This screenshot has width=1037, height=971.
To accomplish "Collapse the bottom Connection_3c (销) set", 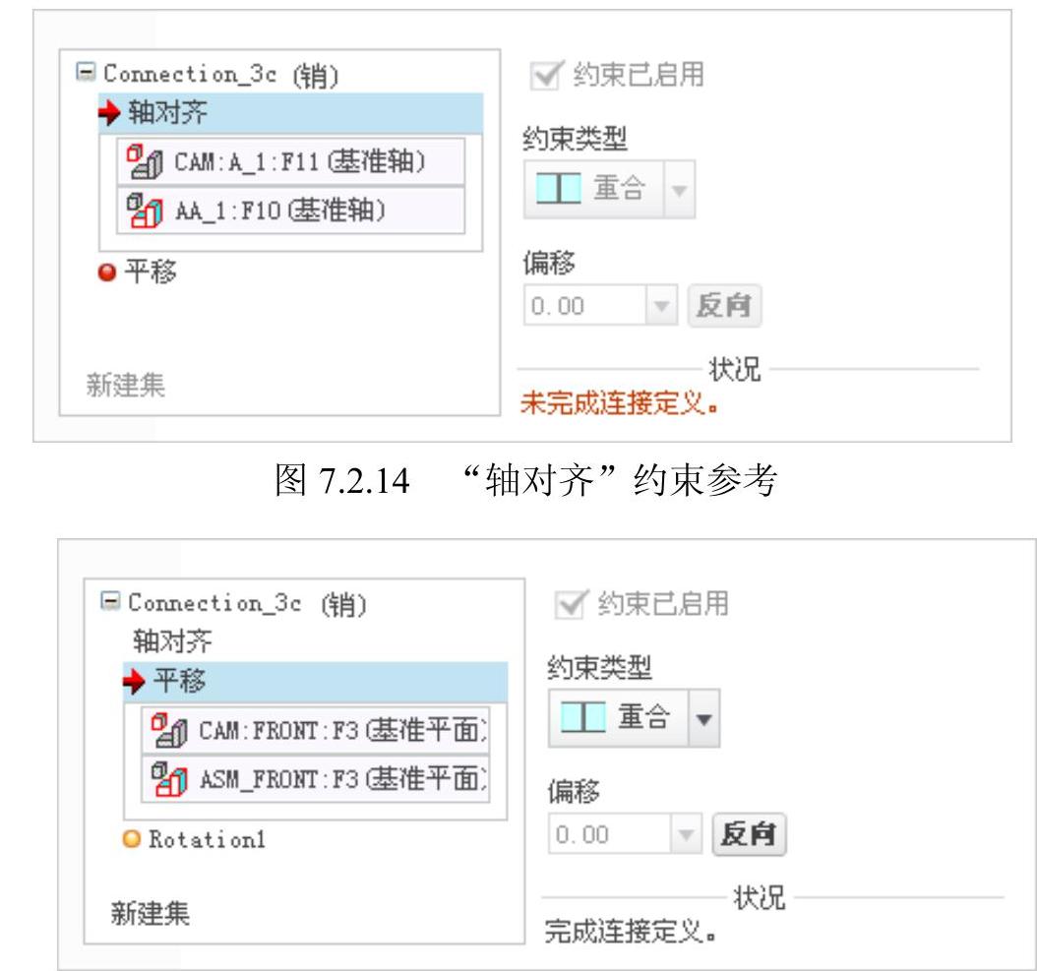I will (x=110, y=600).
